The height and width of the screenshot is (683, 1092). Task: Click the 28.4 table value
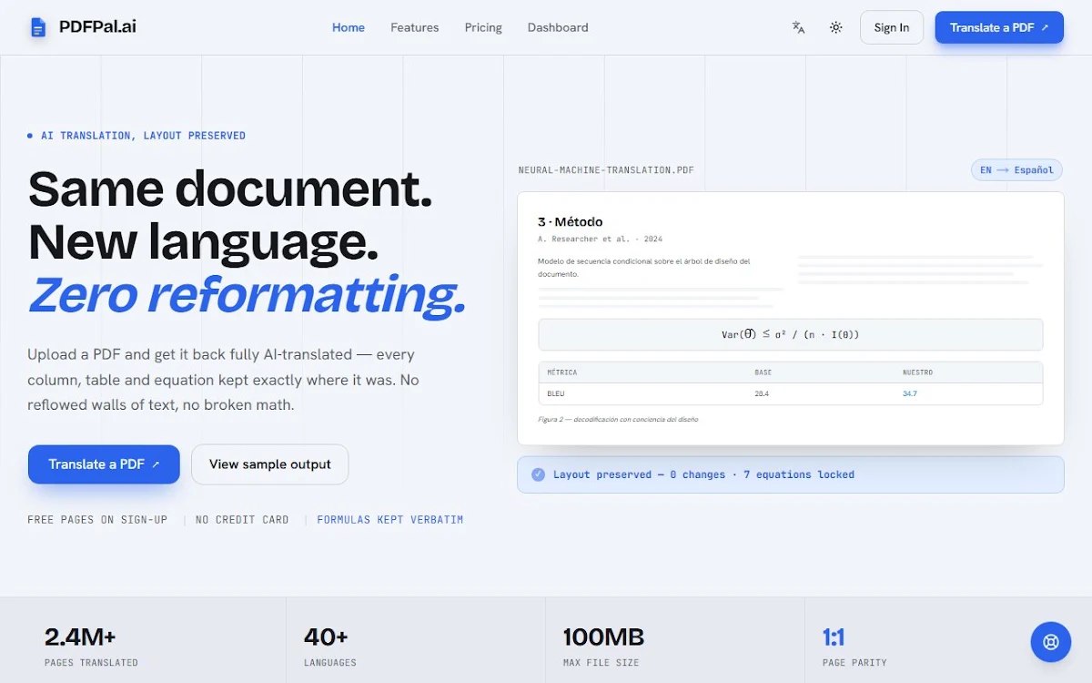[x=762, y=393]
